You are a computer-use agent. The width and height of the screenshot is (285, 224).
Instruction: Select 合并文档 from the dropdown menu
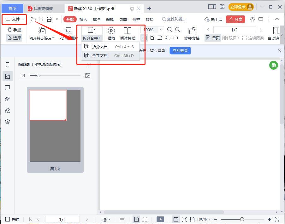[x=99, y=56]
